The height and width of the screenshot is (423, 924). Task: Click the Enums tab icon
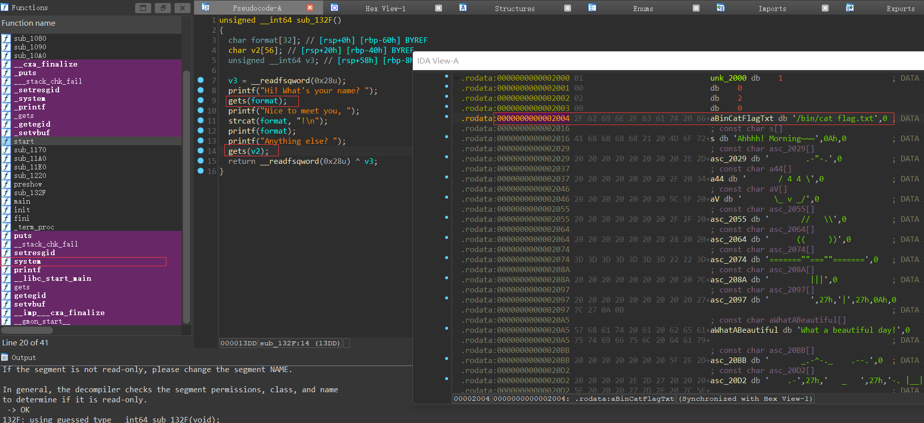tap(592, 7)
